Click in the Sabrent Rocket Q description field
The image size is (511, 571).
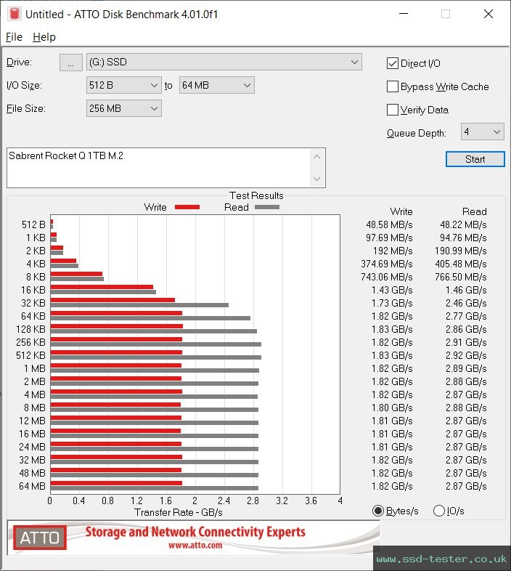click(158, 168)
